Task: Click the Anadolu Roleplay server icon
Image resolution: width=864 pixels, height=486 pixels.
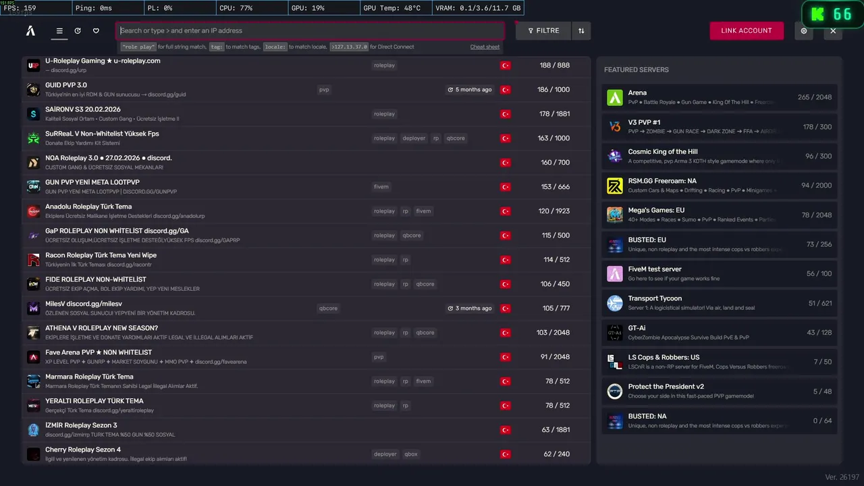Action: click(x=33, y=211)
